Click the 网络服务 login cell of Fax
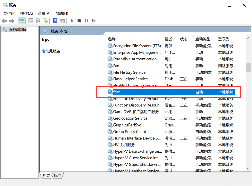Screen dimensions: 252x186 pos(226,66)
